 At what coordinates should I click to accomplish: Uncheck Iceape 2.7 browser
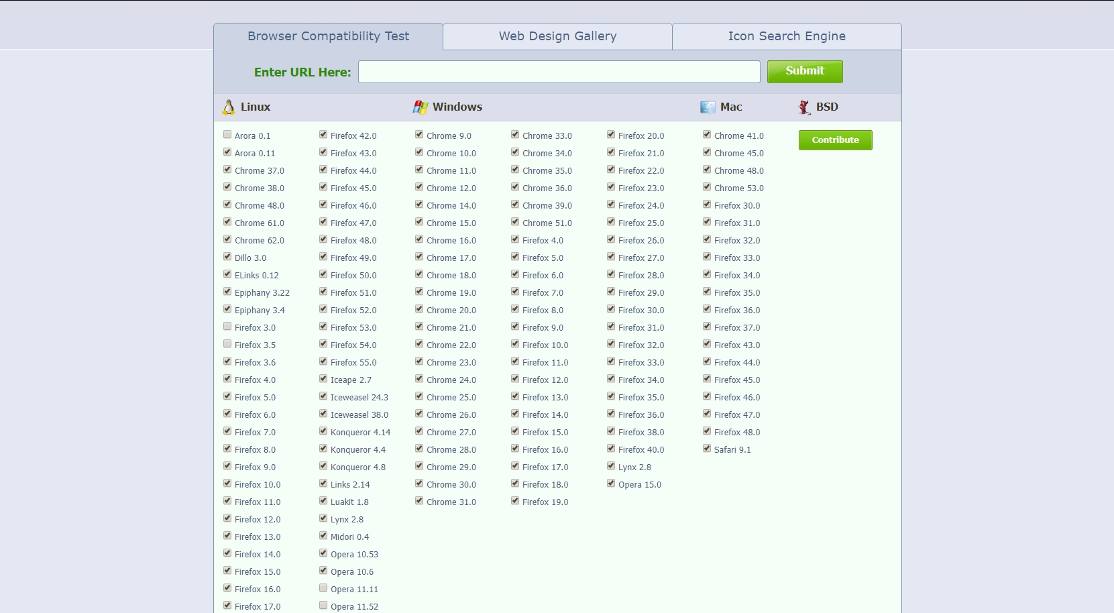(323, 379)
